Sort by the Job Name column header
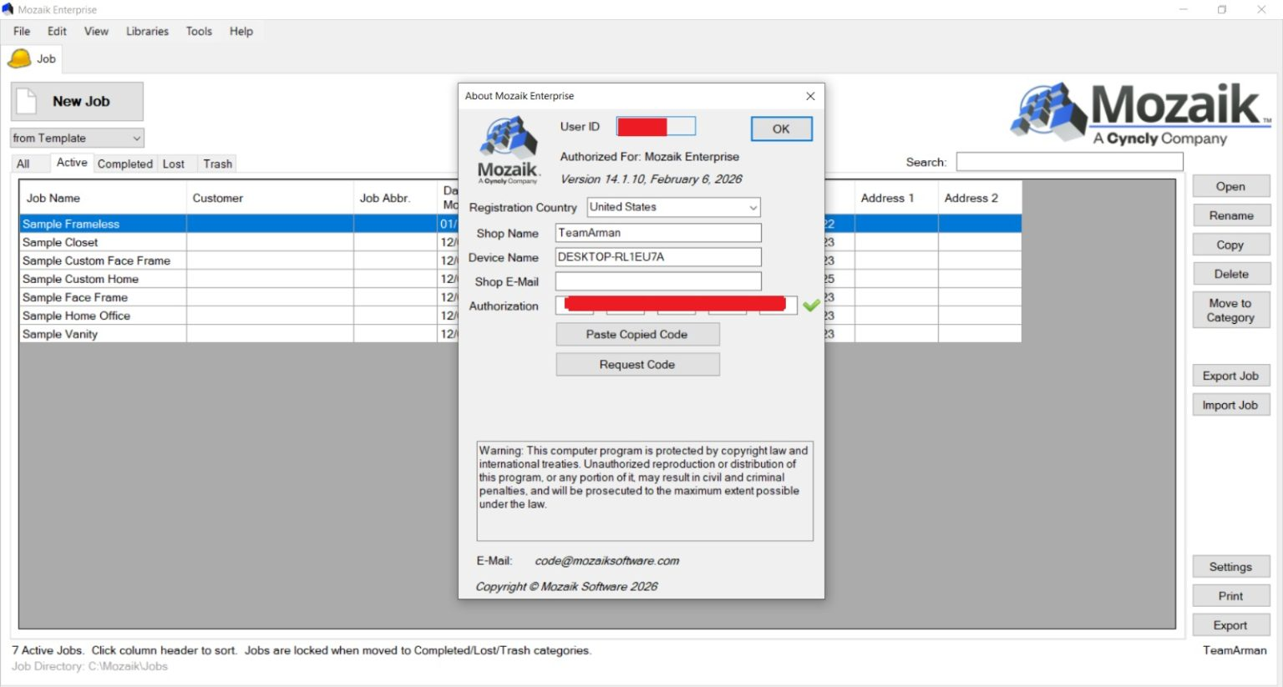Viewport: 1283px width, 687px height. pos(103,198)
